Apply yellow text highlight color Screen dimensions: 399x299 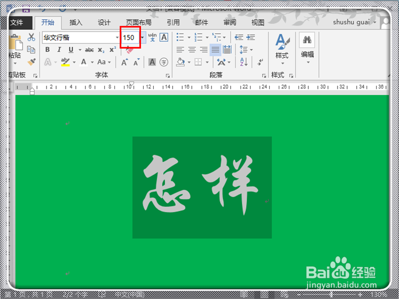click(65, 62)
